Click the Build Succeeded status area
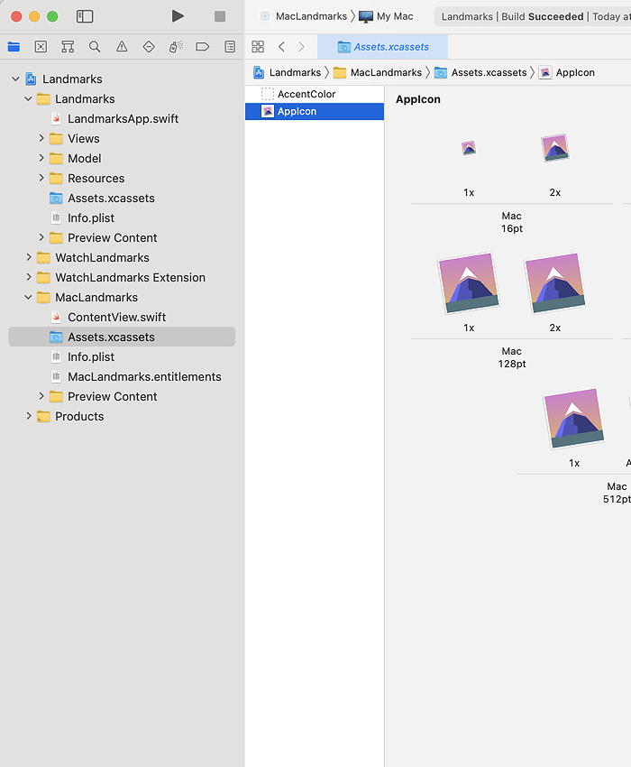 pyautogui.click(x=533, y=16)
